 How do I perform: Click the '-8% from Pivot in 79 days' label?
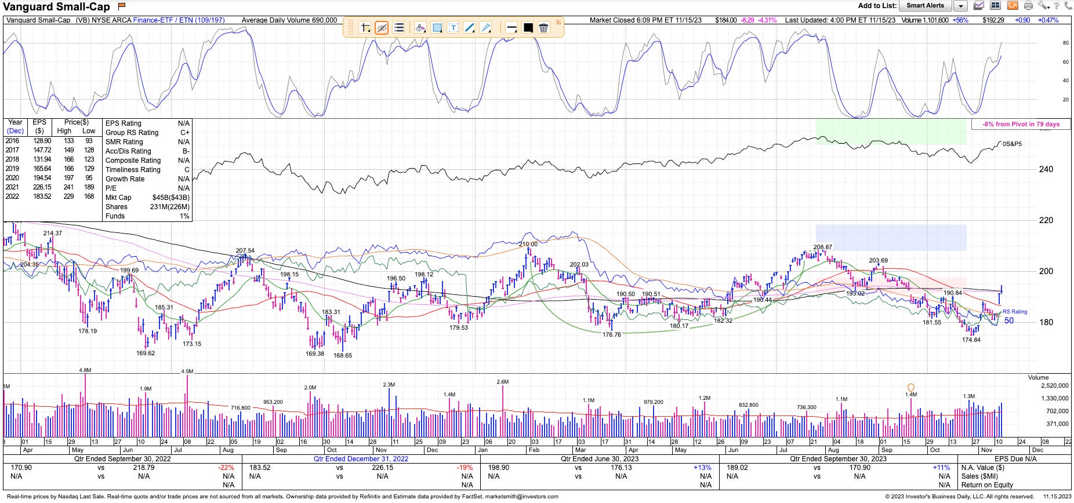coord(1021,124)
